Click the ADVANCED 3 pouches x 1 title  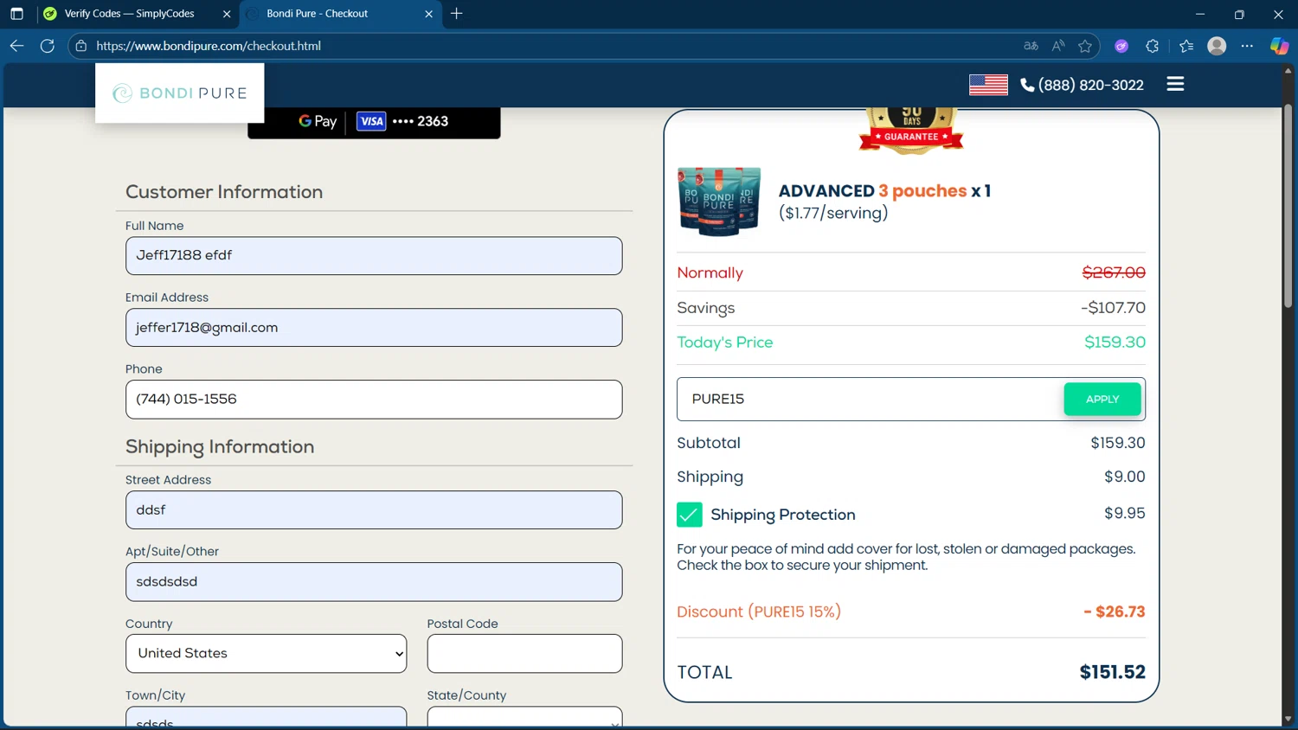pos(884,191)
